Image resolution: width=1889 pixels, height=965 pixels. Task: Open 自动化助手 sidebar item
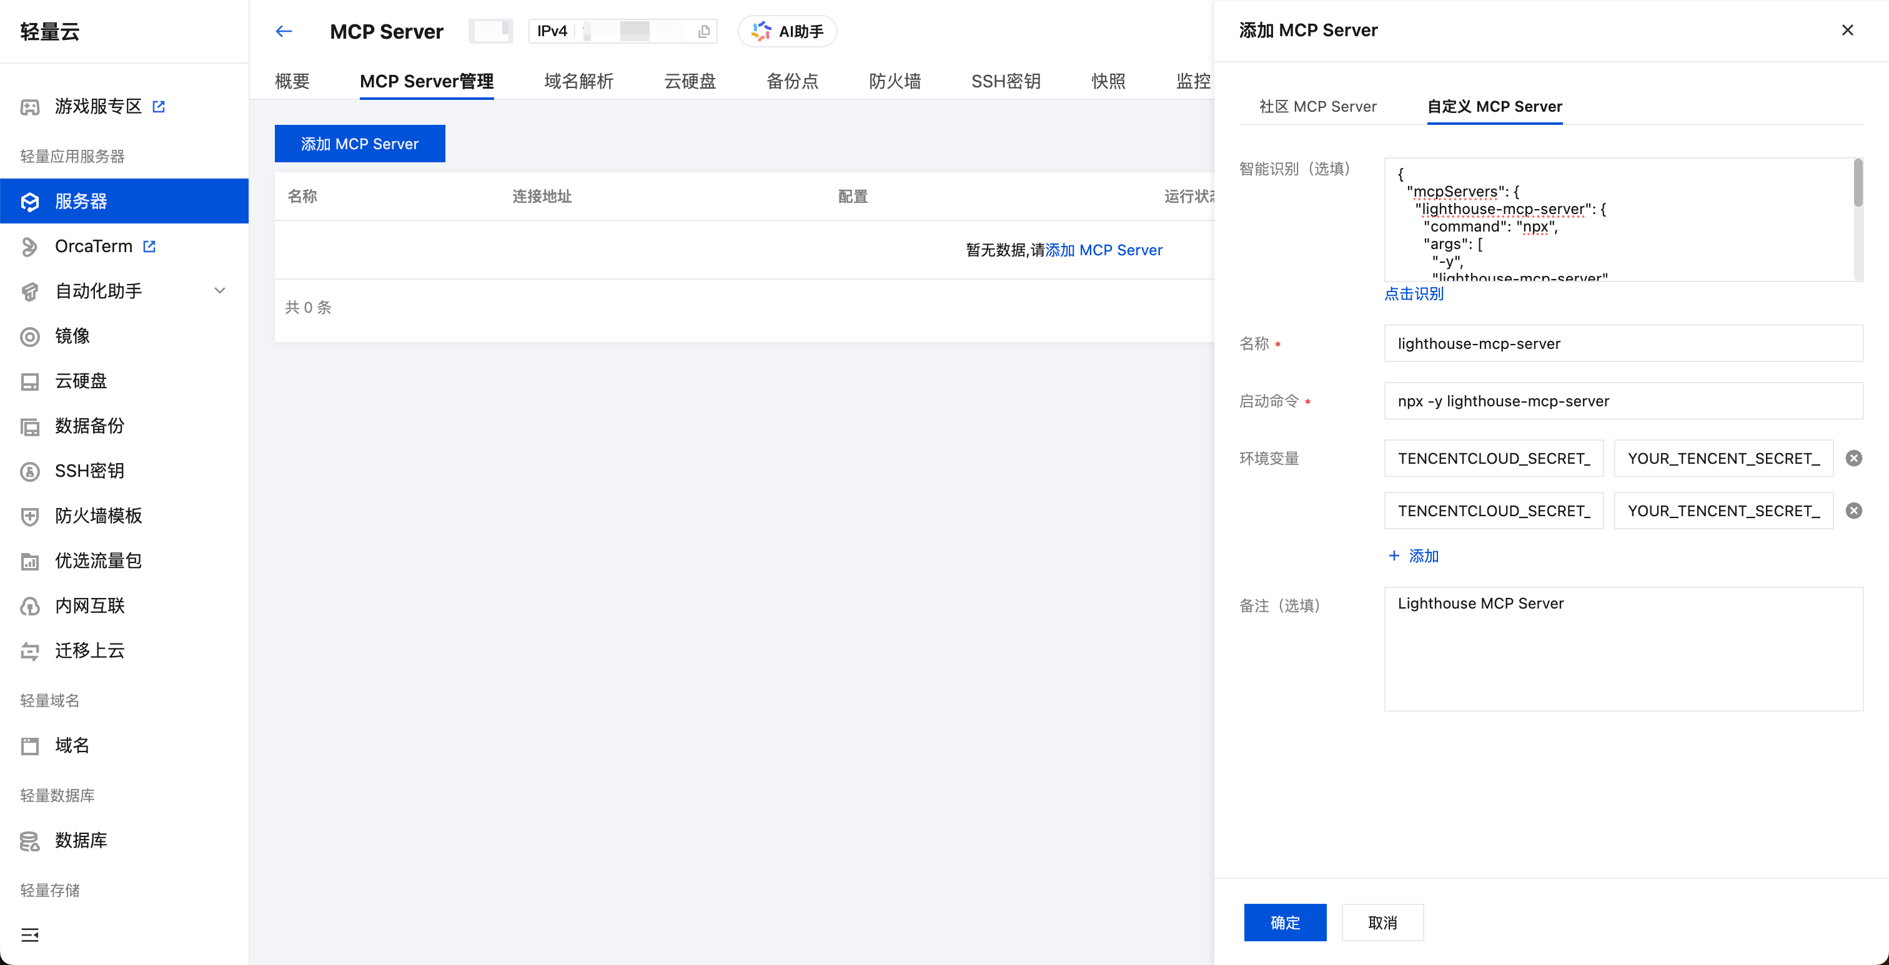point(98,291)
